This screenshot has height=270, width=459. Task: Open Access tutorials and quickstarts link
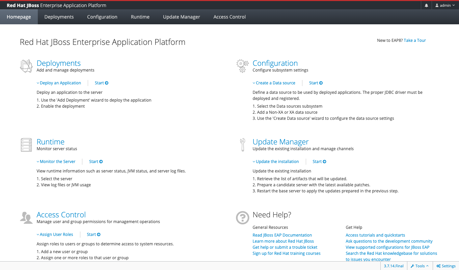pyautogui.click(x=375, y=235)
